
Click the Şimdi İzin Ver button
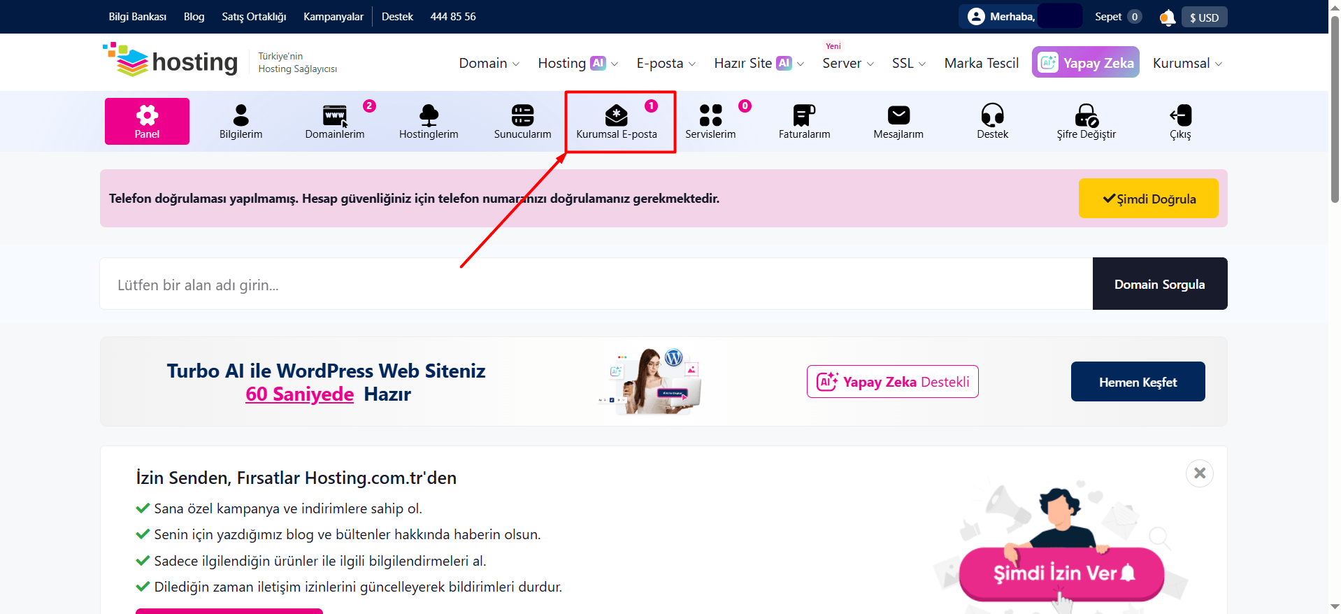1061,573
